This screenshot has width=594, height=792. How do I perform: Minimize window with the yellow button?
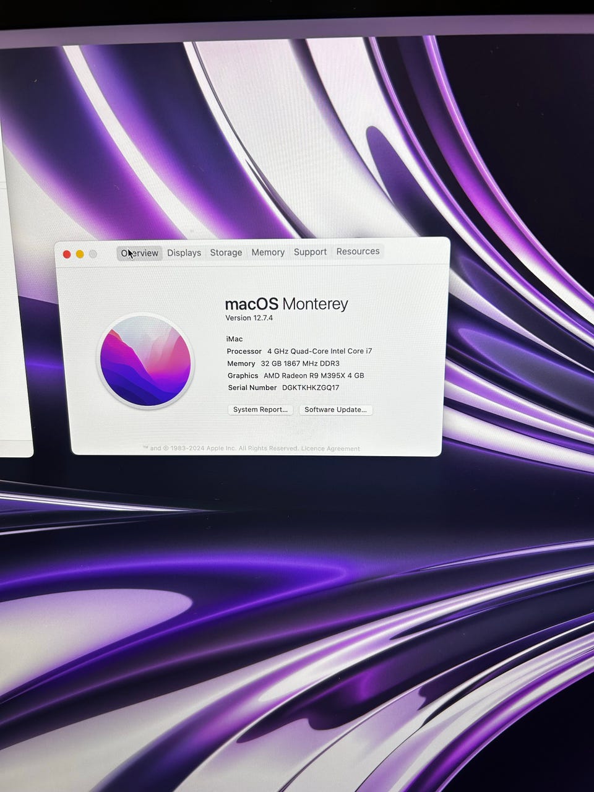point(80,254)
